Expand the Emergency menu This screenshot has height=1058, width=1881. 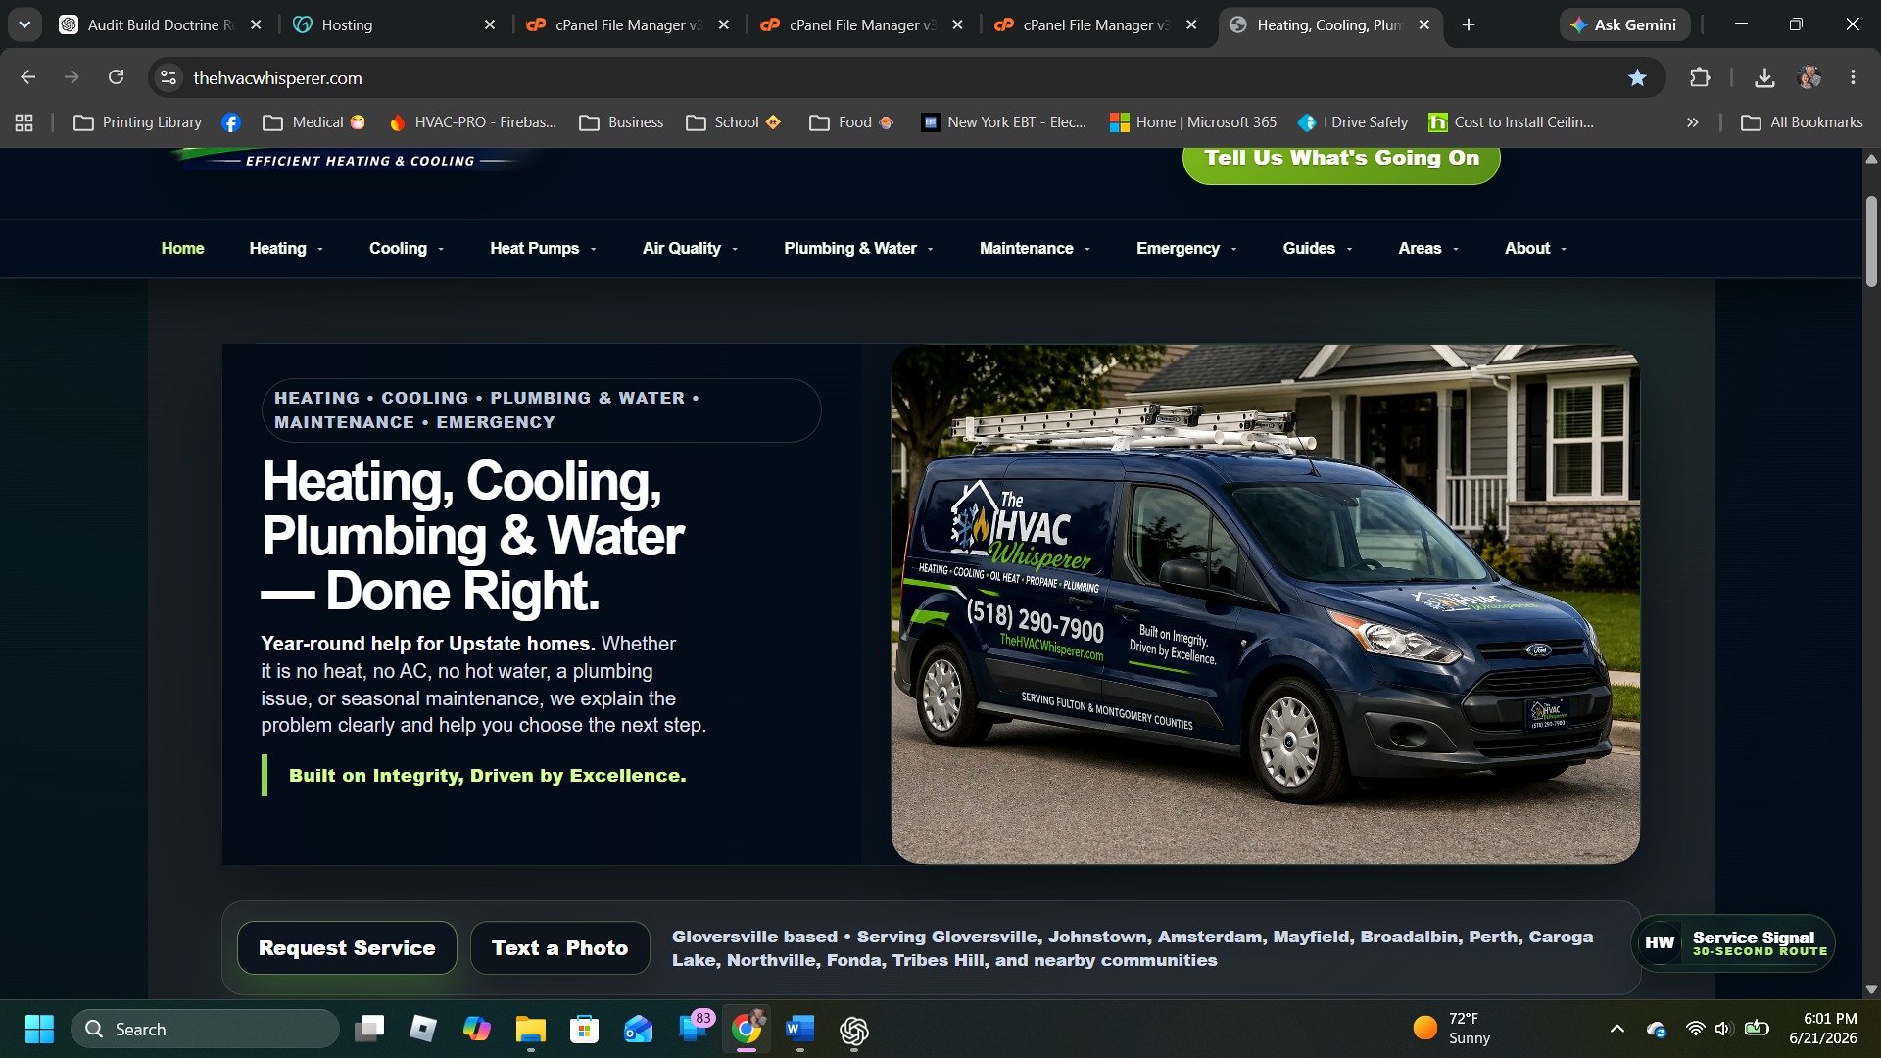(x=1186, y=248)
